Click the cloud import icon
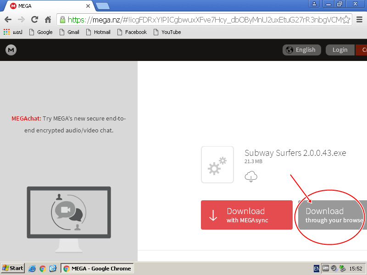 pos(251,176)
